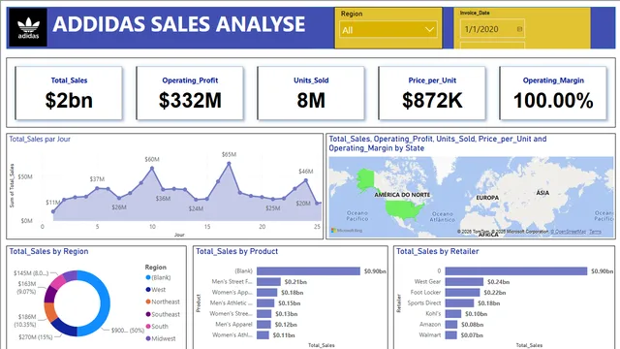Click the Midwest legend color dot
This screenshot has width=620, height=349.
148,338
